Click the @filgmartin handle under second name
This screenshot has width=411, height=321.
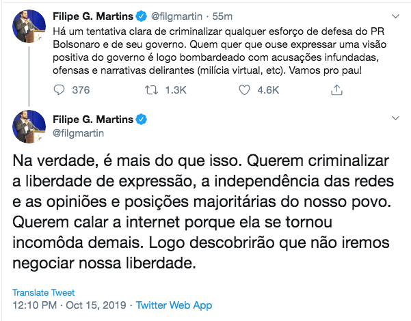[x=78, y=133]
